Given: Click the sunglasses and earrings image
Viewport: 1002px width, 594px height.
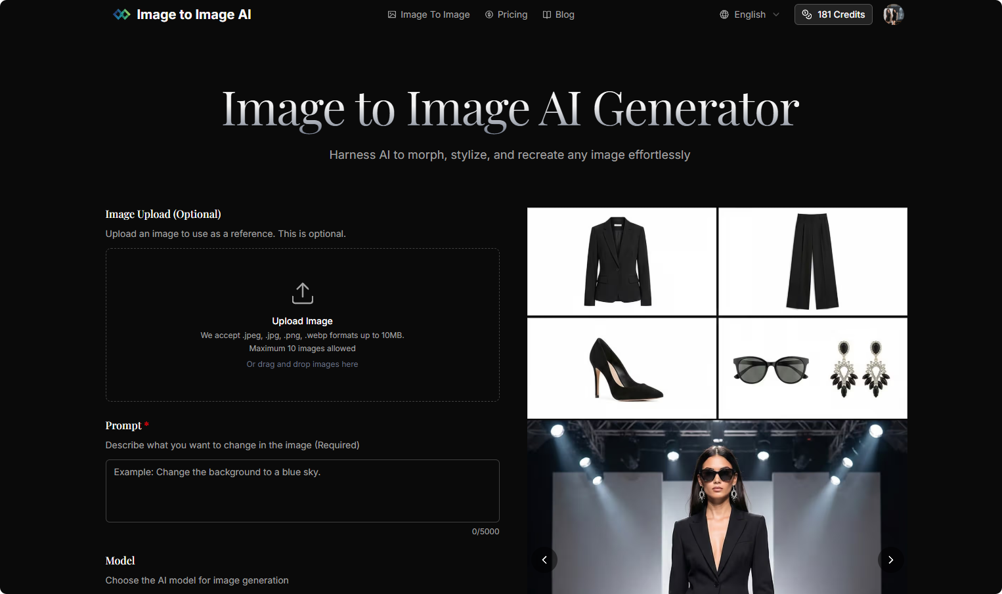Looking at the screenshot, I should tap(812, 368).
